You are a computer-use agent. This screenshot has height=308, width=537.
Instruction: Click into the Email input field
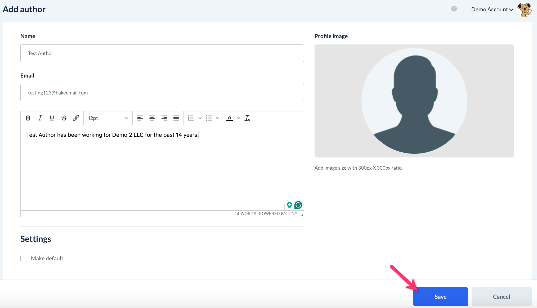tap(162, 93)
